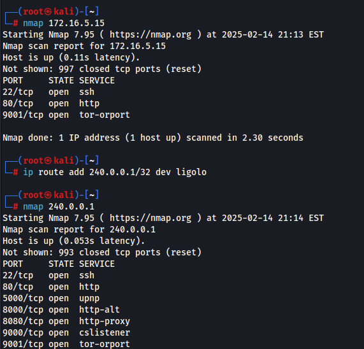Click 'Not shown: 993 closed tcp ports' line

click(x=102, y=253)
